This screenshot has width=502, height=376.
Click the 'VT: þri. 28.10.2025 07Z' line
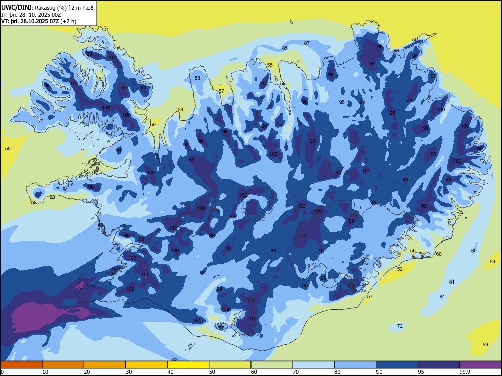pos(30,21)
